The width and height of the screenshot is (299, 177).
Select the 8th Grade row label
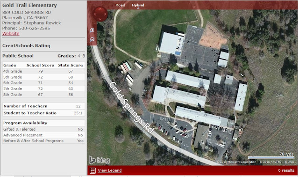[13, 95]
